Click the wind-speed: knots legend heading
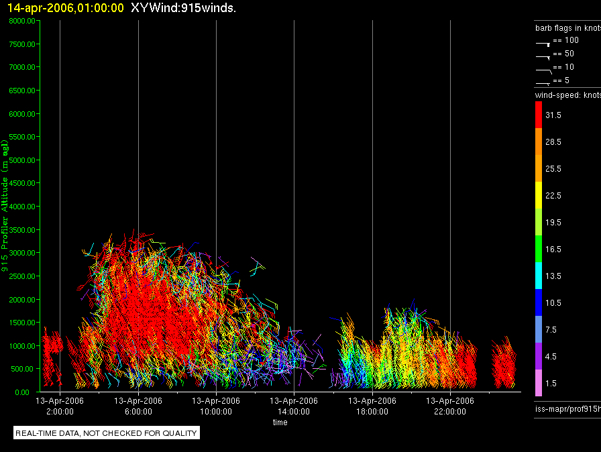The image size is (601, 452). point(568,95)
